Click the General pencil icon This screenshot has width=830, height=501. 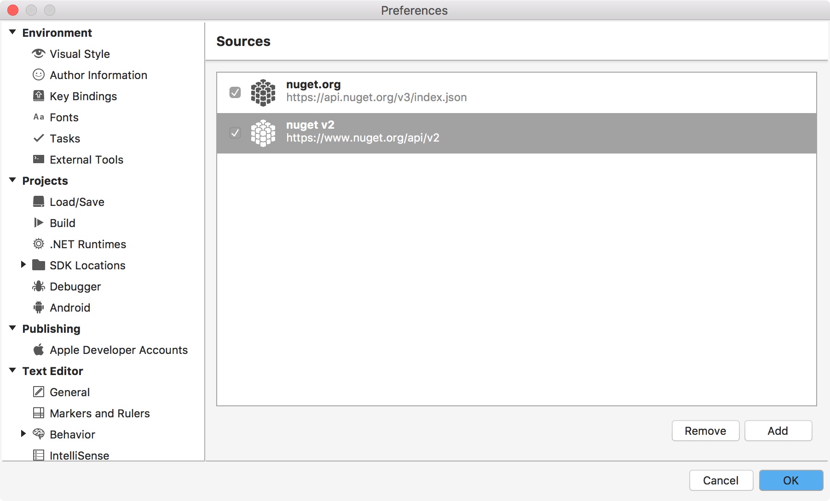tap(39, 392)
